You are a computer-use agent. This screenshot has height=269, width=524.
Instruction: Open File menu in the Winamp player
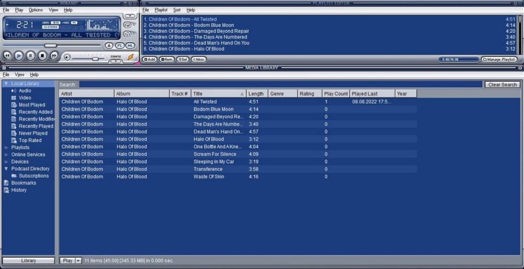(6, 10)
